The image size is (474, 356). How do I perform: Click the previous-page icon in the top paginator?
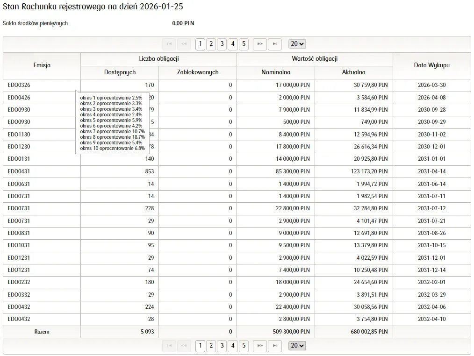[x=184, y=44]
